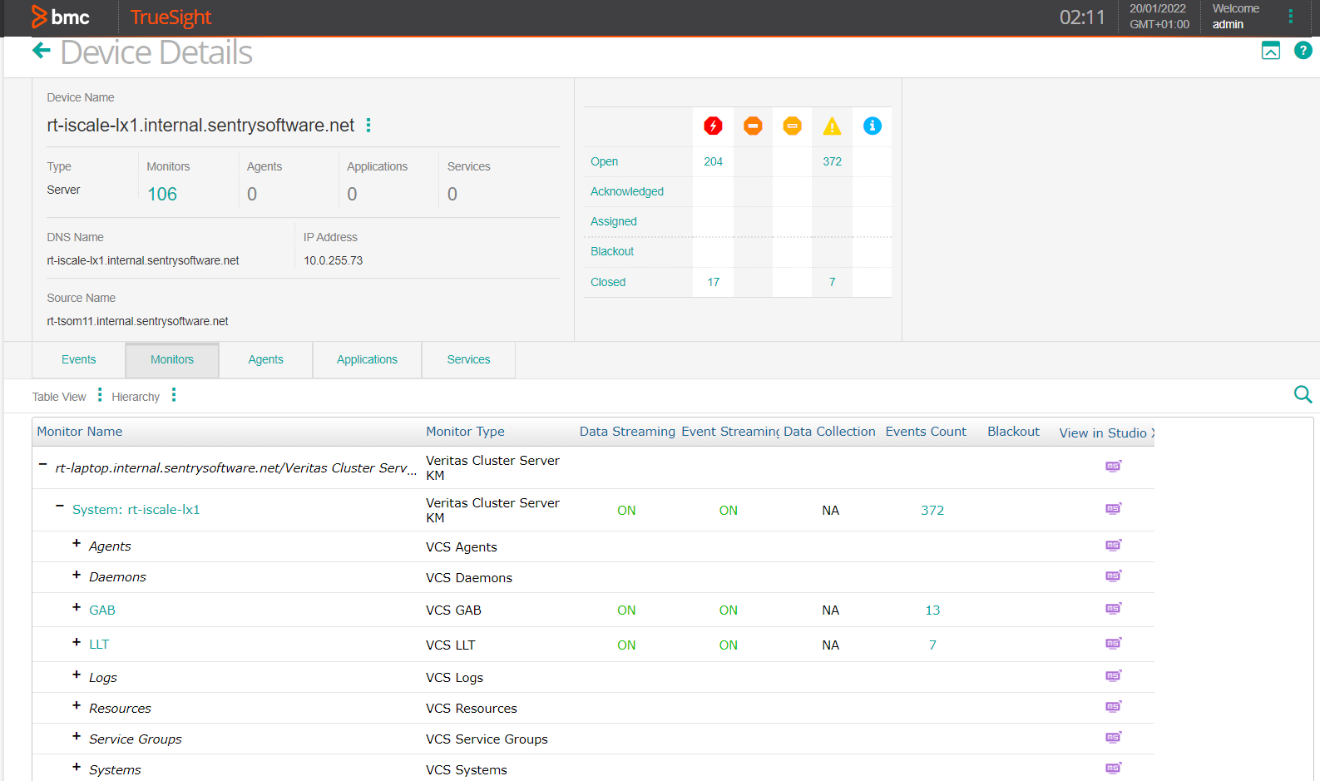
Task: Click the blue info severity icon
Action: point(872,126)
